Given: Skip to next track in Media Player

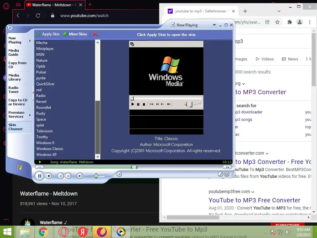Looking at the screenshot, I should pos(68,176).
